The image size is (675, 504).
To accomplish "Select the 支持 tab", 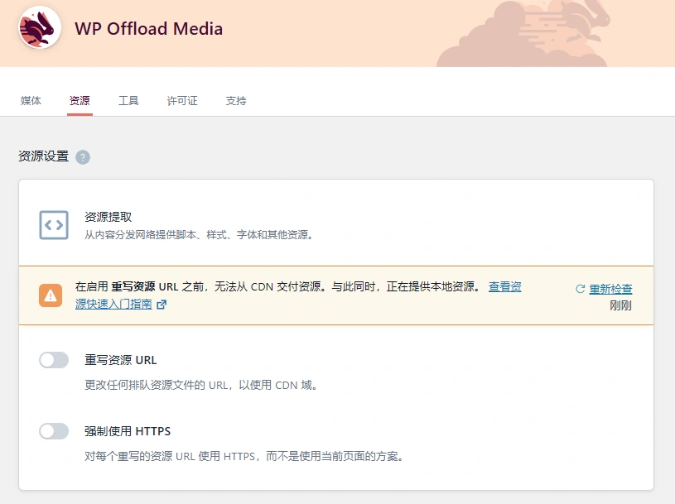I will (x=235, y=100).
